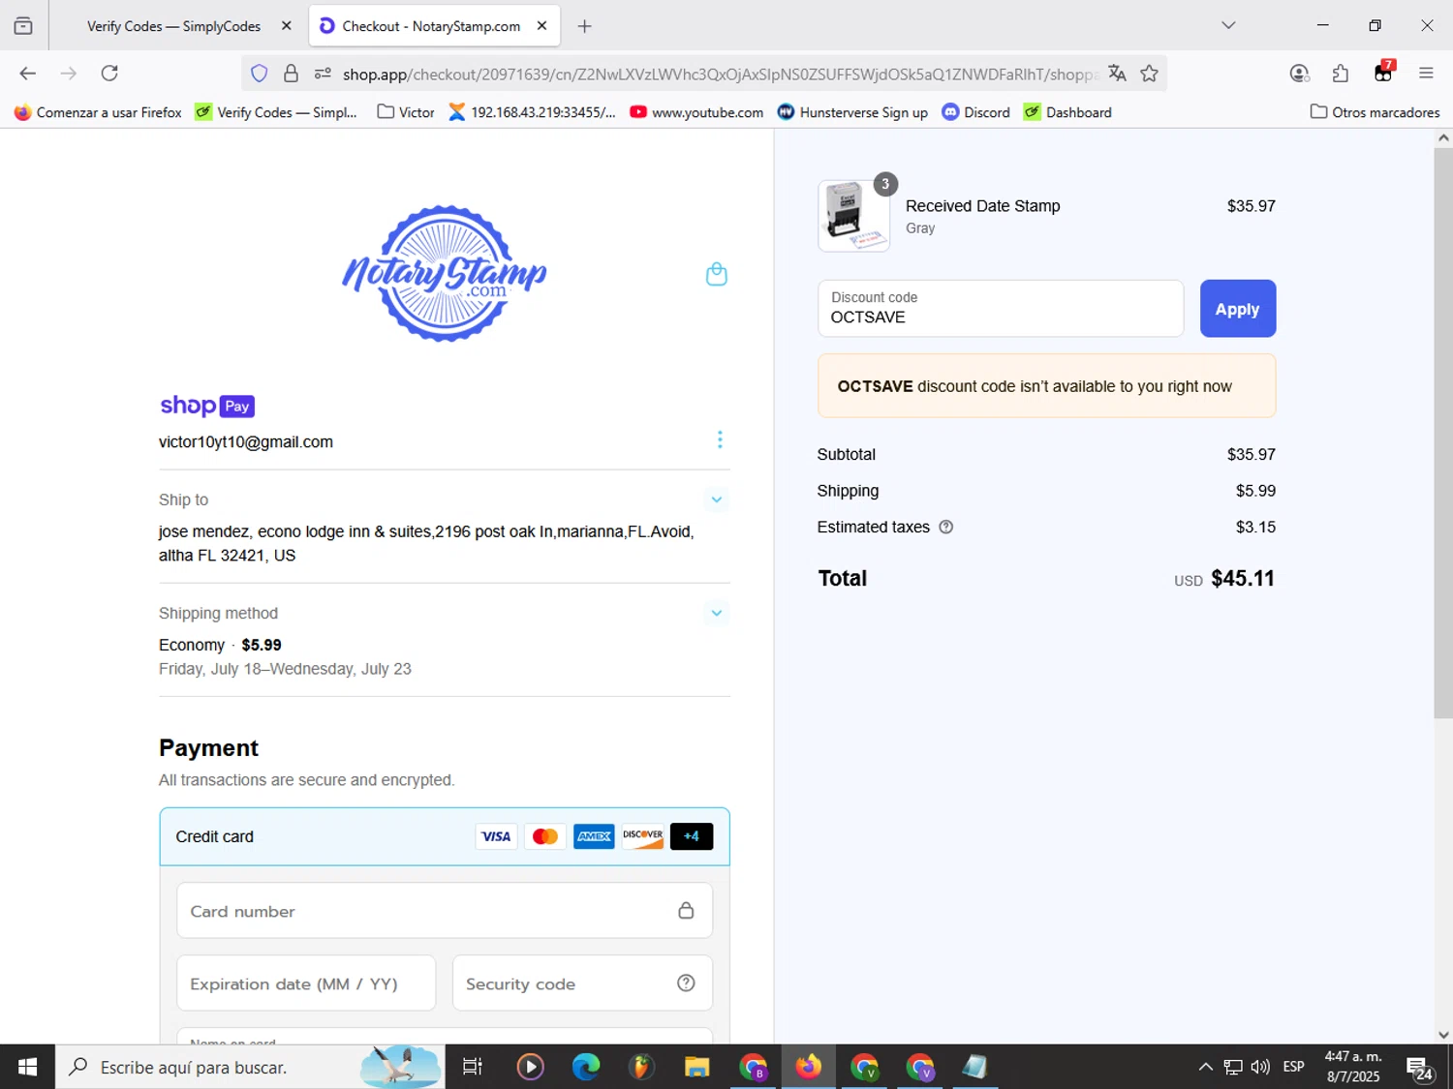Image resolution: width=1453 pixels, height=1089 pixels.
Task: Show the +4 additional card types
Action: [692, 836]
